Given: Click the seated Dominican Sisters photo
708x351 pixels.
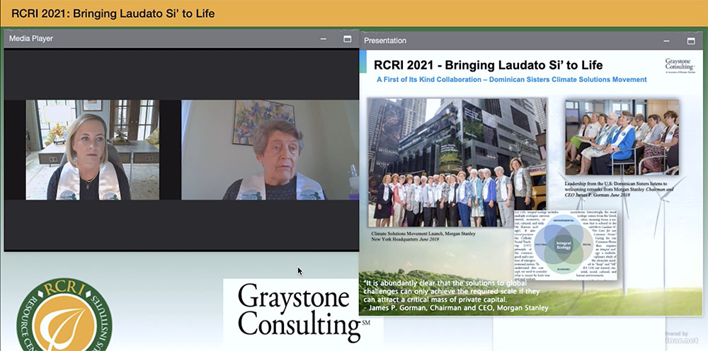Looking at the screenshot, I should click(x=622, y=137).
